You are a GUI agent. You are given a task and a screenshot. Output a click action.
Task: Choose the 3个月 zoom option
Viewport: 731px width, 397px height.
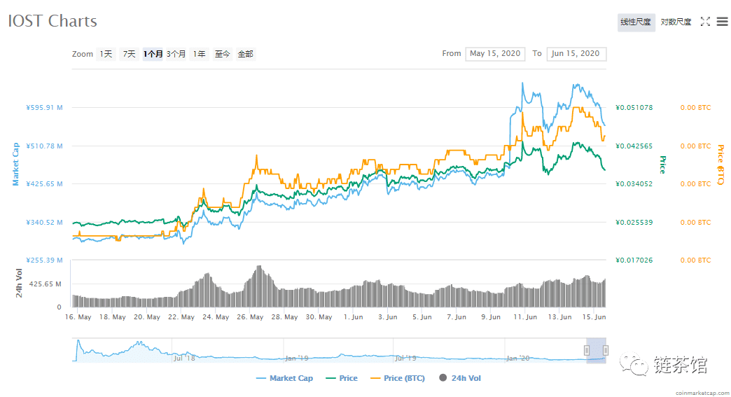176,54
